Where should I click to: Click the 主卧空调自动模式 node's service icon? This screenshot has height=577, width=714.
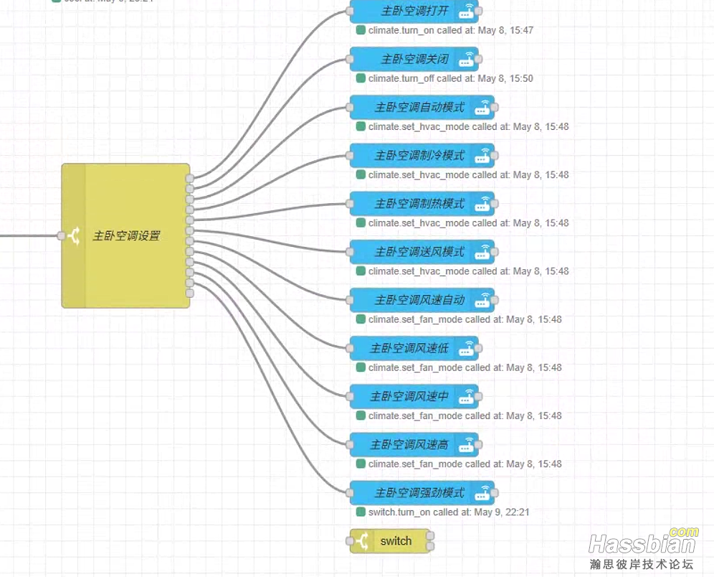(x=482, y=108)
